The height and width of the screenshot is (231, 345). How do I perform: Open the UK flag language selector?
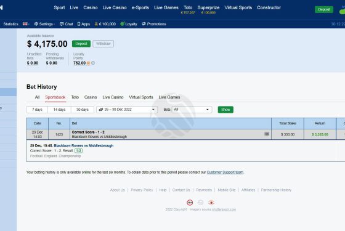[x=26, y=24]
